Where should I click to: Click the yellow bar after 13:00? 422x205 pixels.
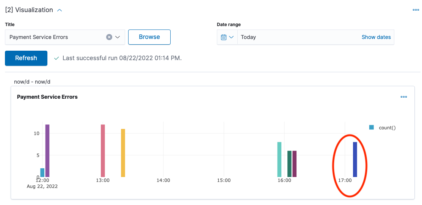[123, 153]
